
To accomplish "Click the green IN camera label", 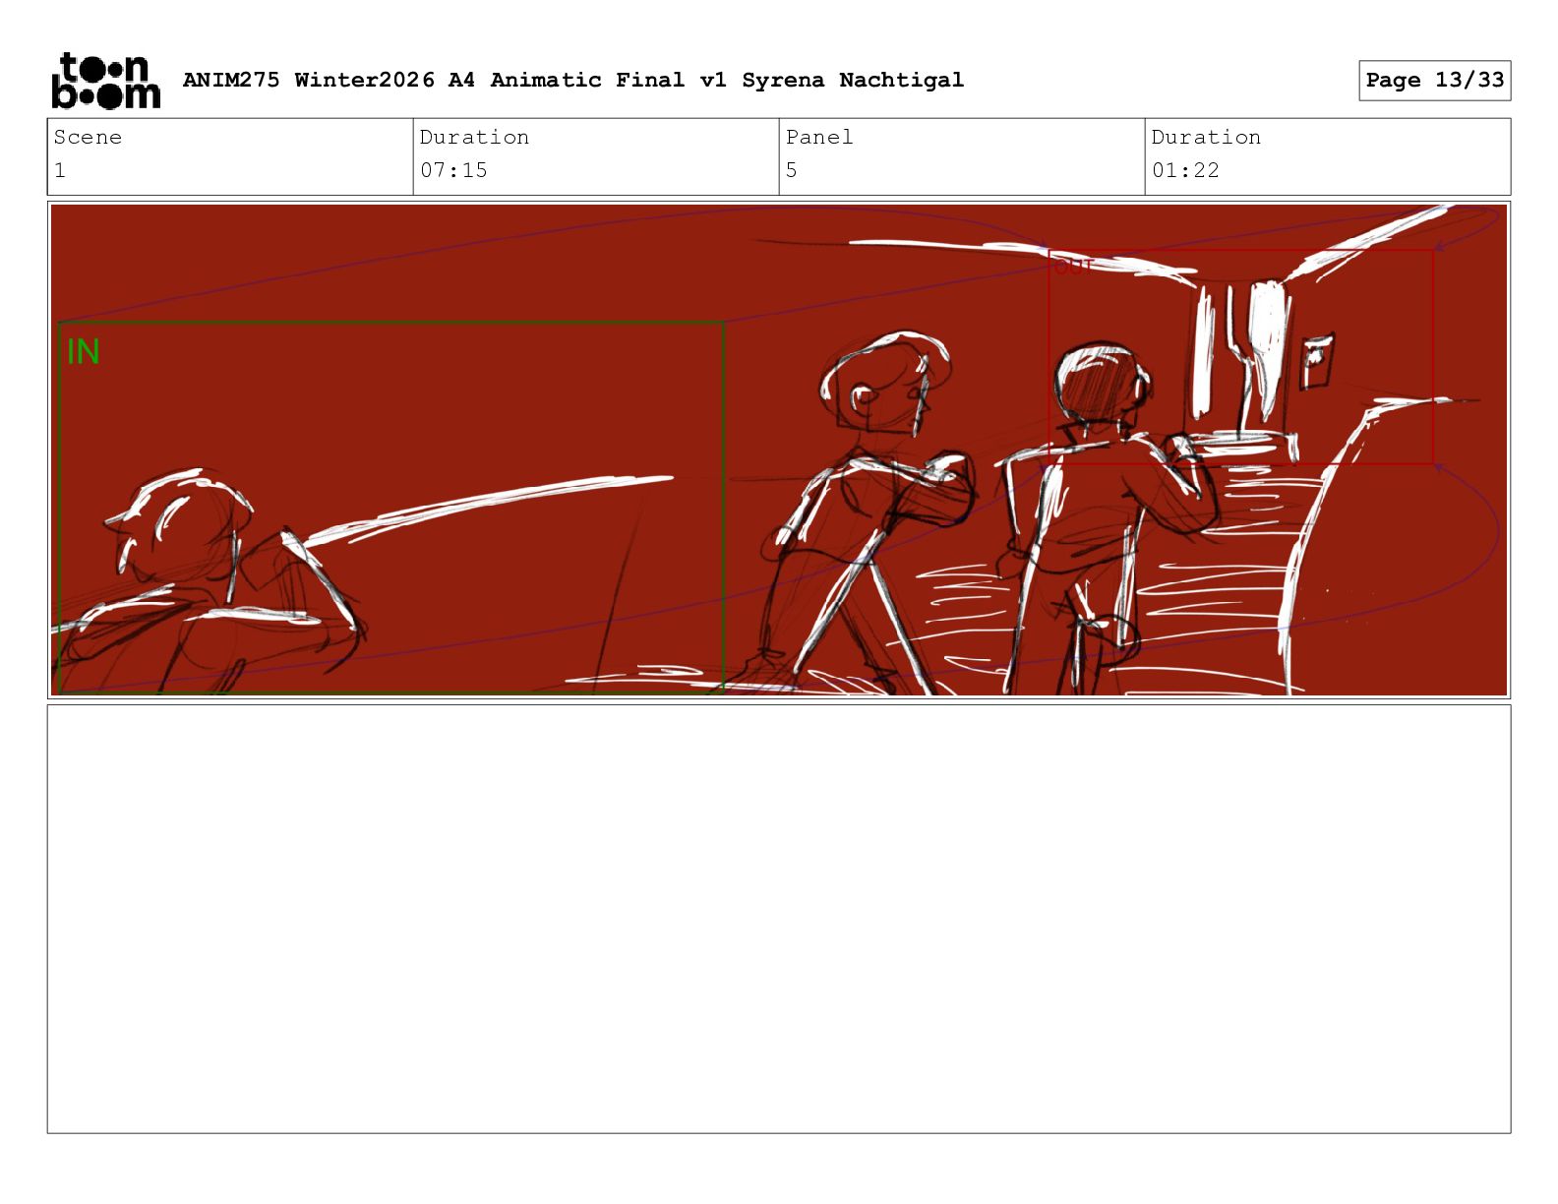I will pos(84,352).
